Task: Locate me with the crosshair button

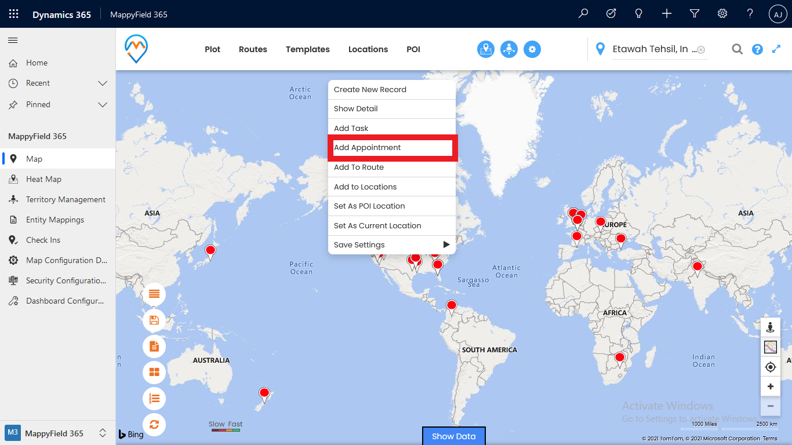Action: pos(770,367)
